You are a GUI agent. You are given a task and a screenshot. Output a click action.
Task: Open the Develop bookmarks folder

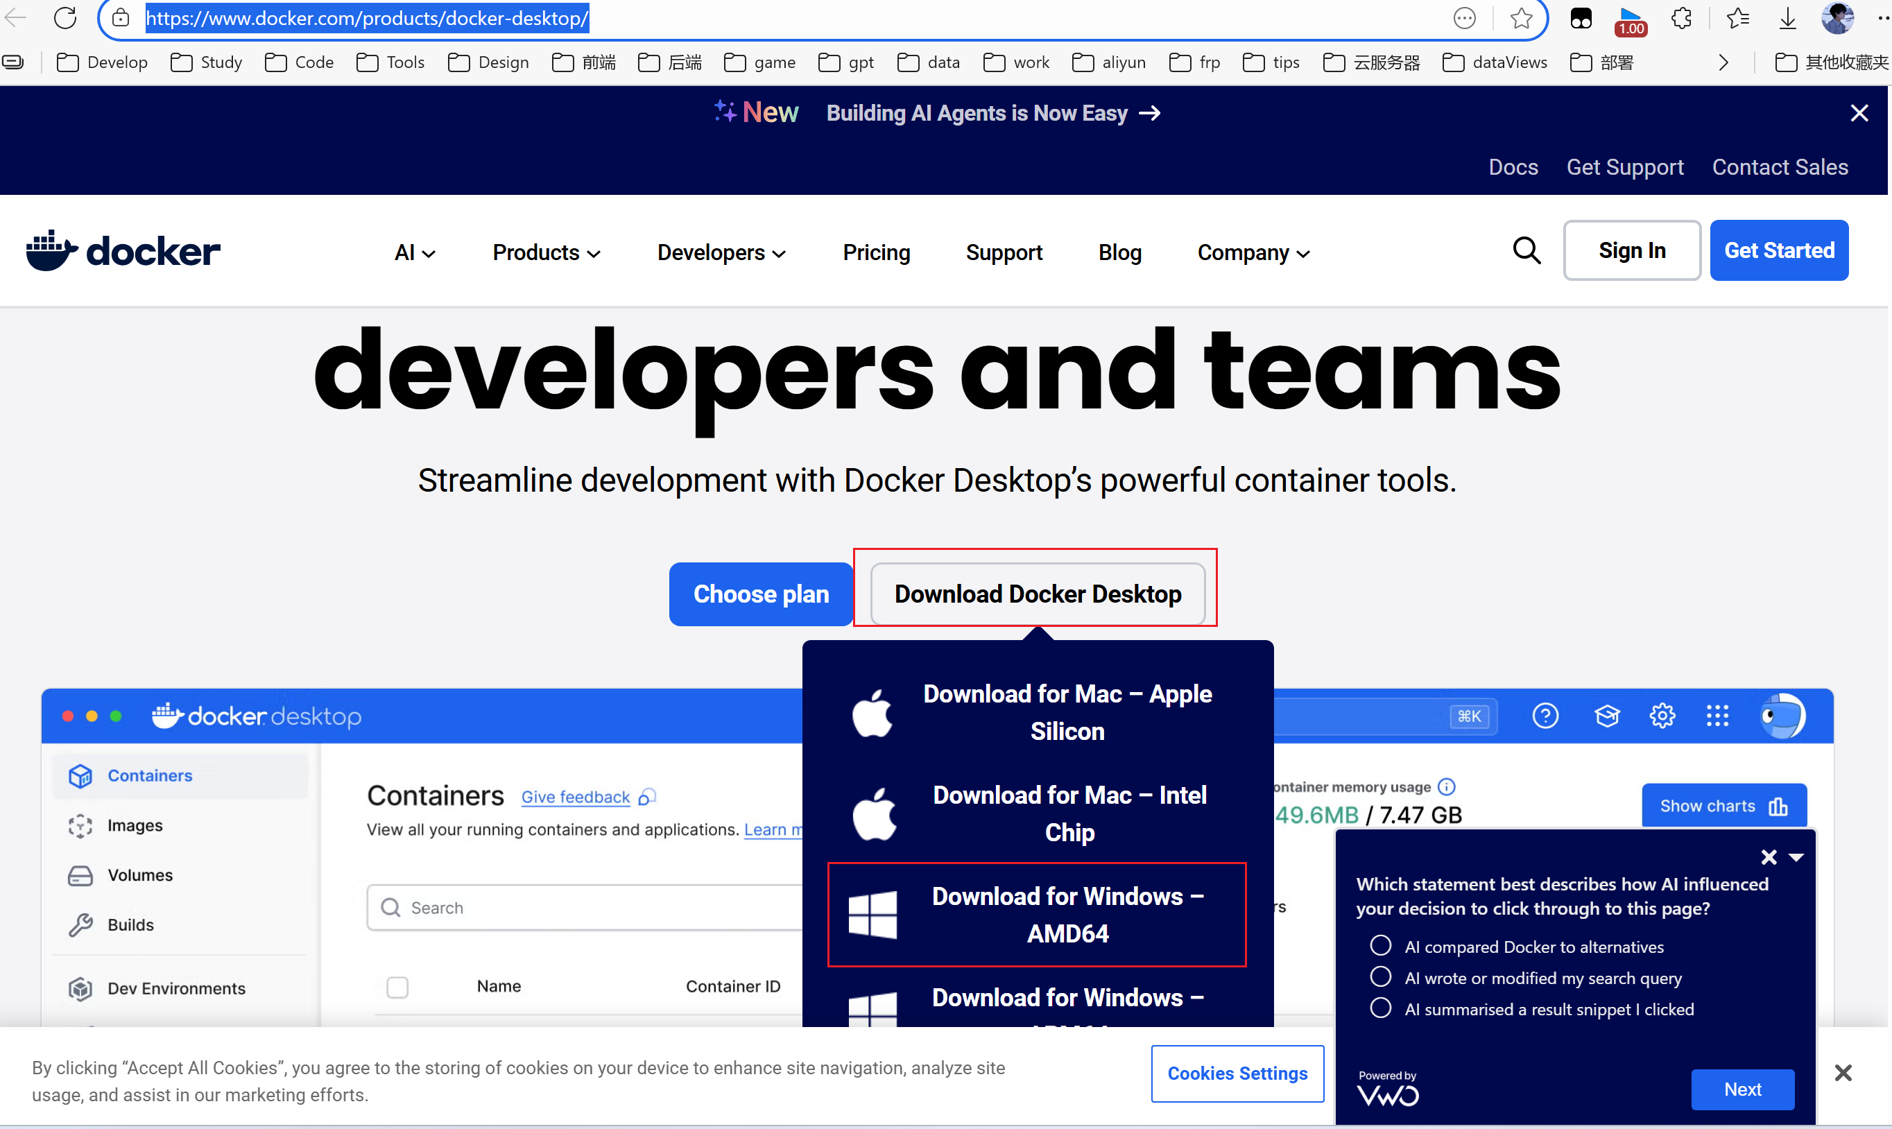tap(102, 62)
